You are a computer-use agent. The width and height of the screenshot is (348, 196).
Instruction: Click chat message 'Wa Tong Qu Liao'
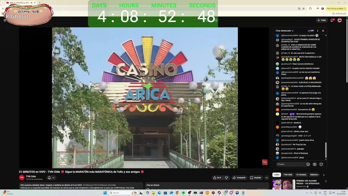click(x=299, y=145)
